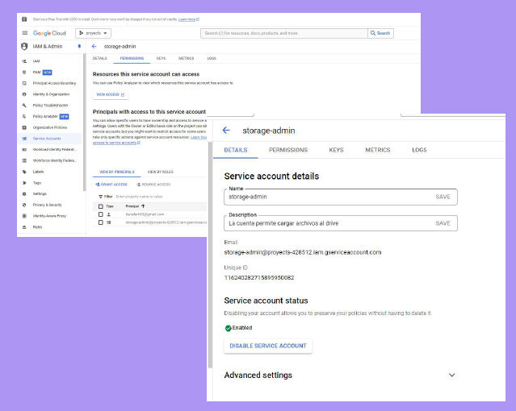Click the Labels tag icon
Screen dimensions: 516x411
(24, 172)
